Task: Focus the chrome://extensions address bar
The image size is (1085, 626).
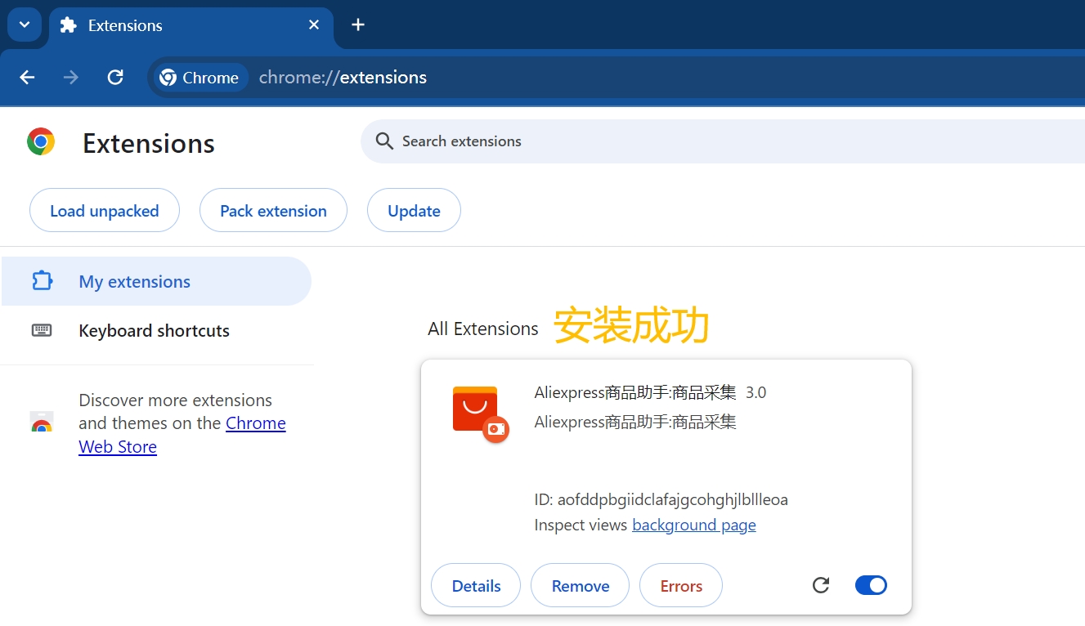Action: (616, 78)
